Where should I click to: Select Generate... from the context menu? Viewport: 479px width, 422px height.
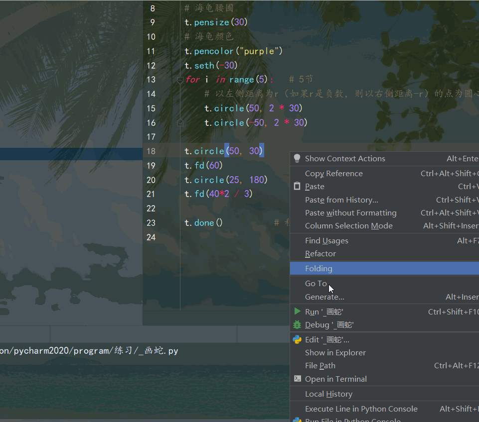[x=384, y=297]
